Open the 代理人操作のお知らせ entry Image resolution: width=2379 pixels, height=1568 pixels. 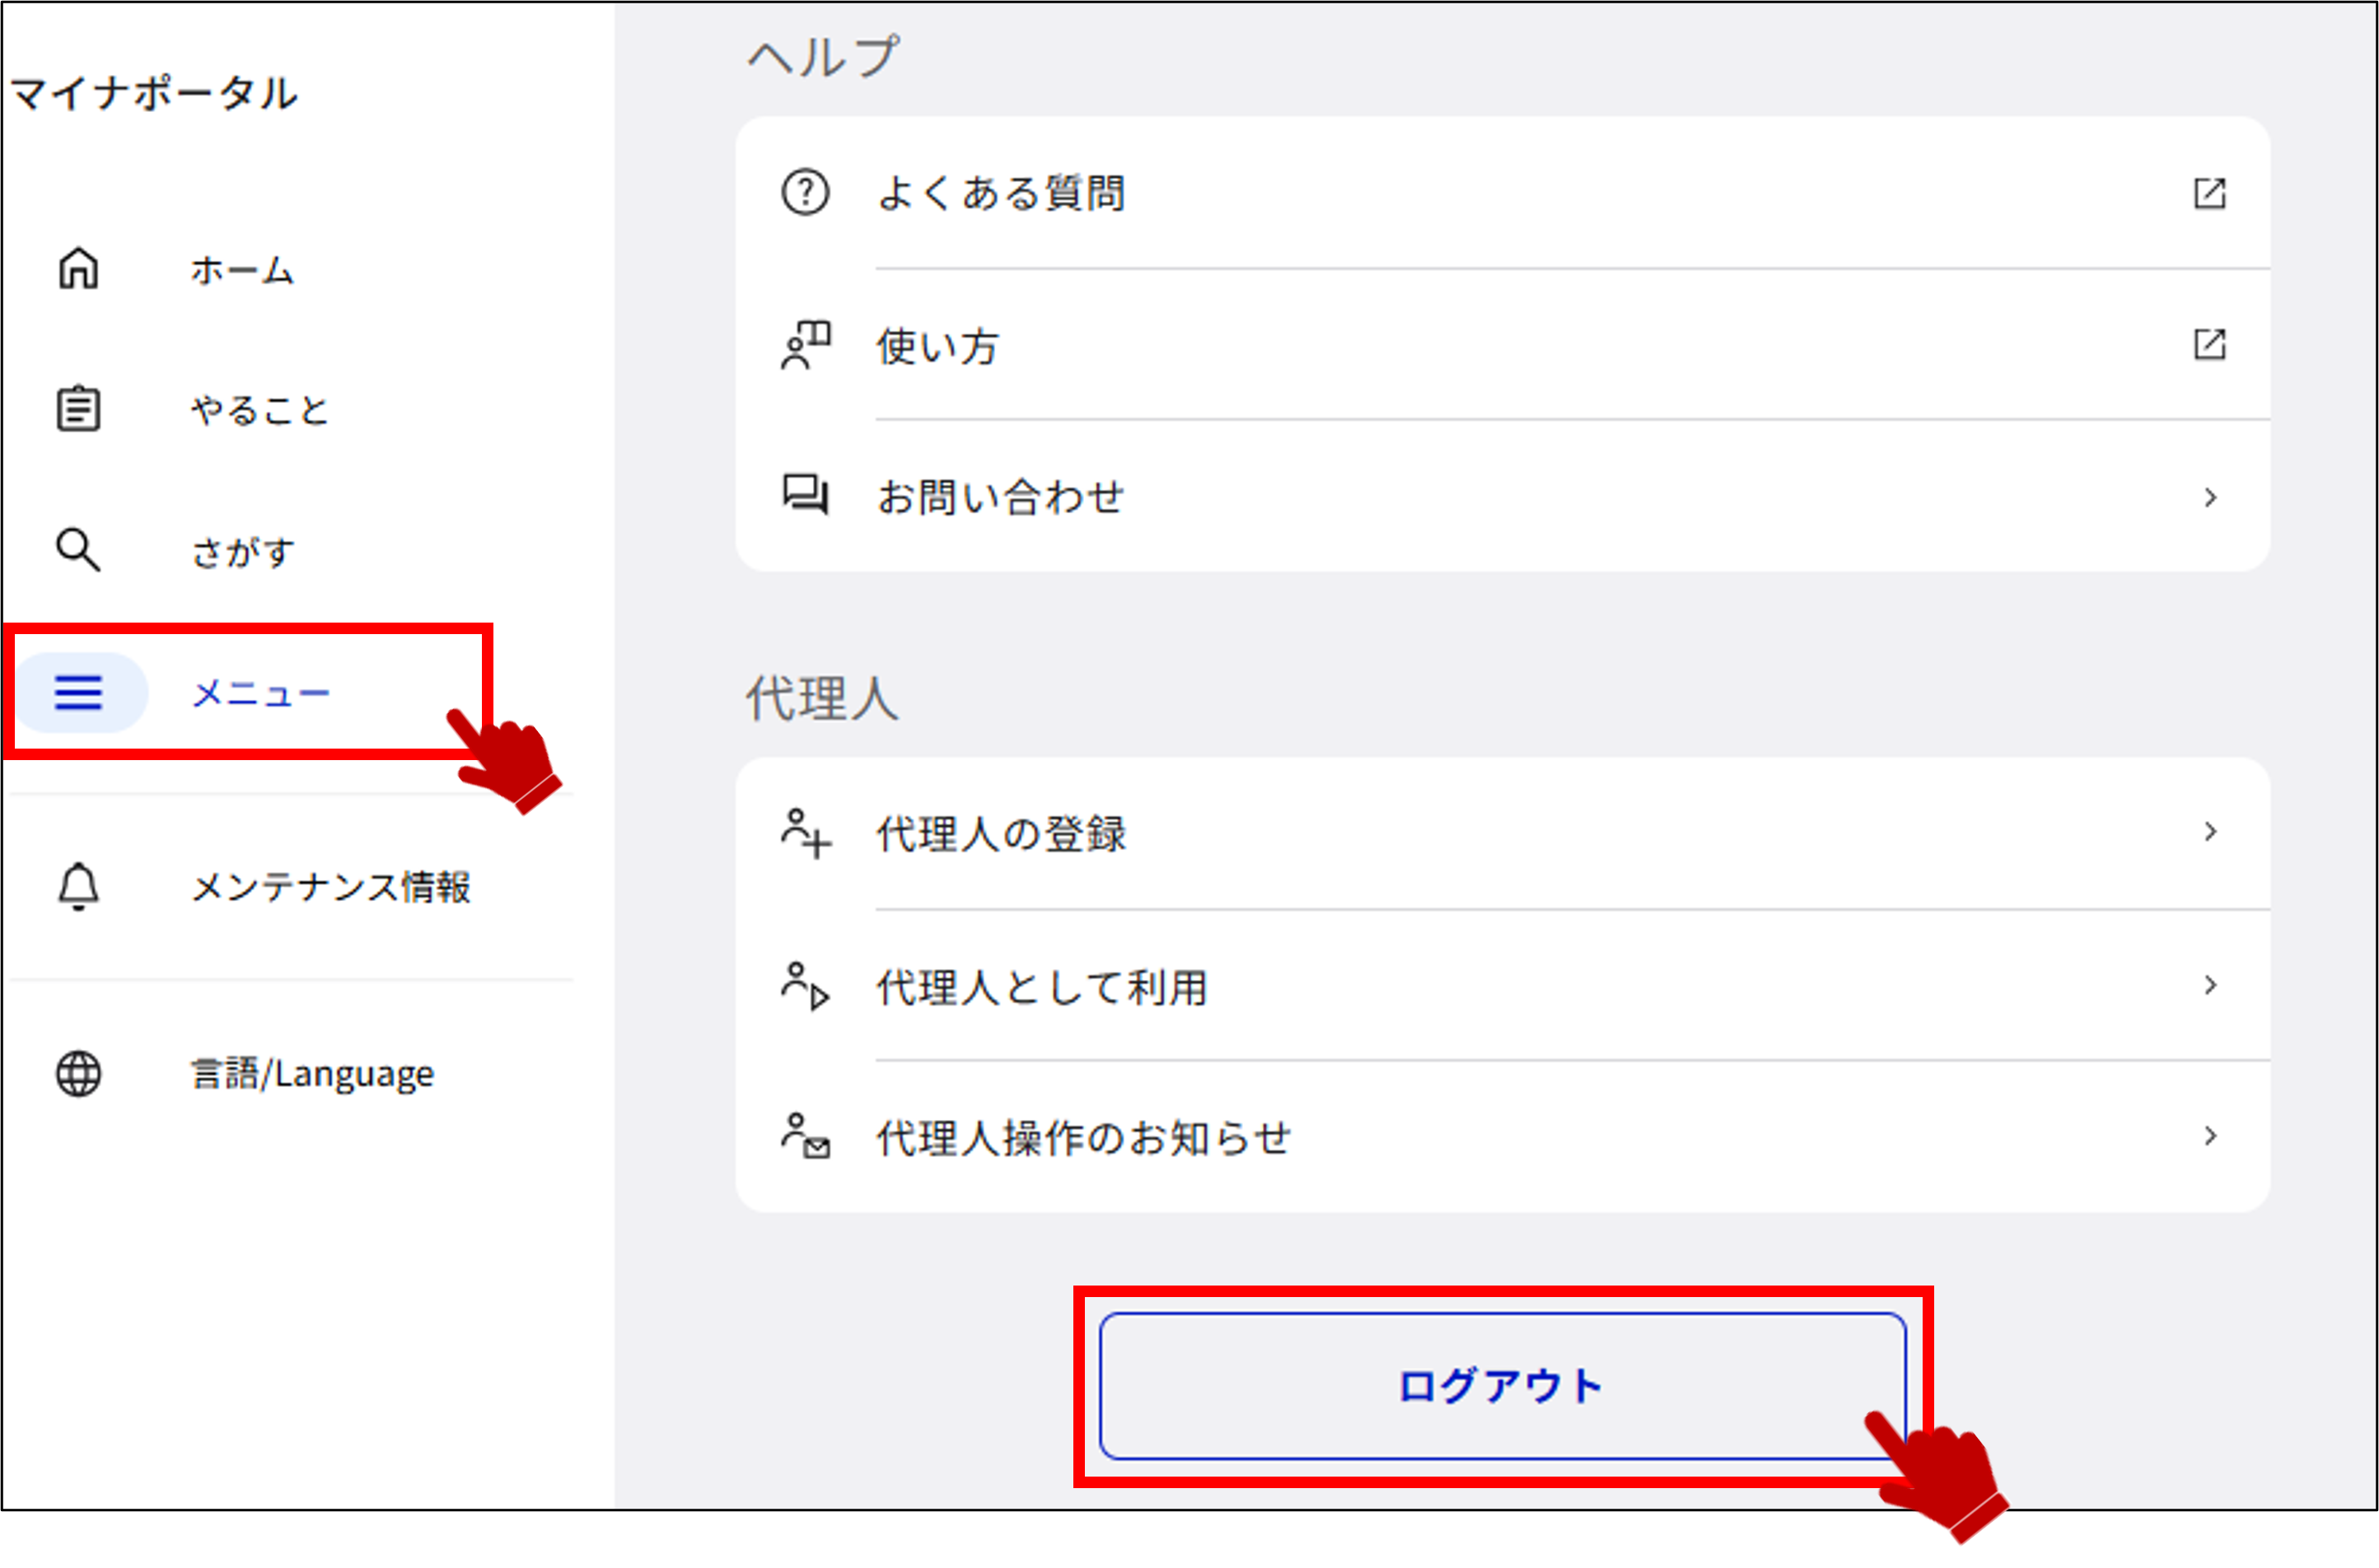(1502, 1137)
